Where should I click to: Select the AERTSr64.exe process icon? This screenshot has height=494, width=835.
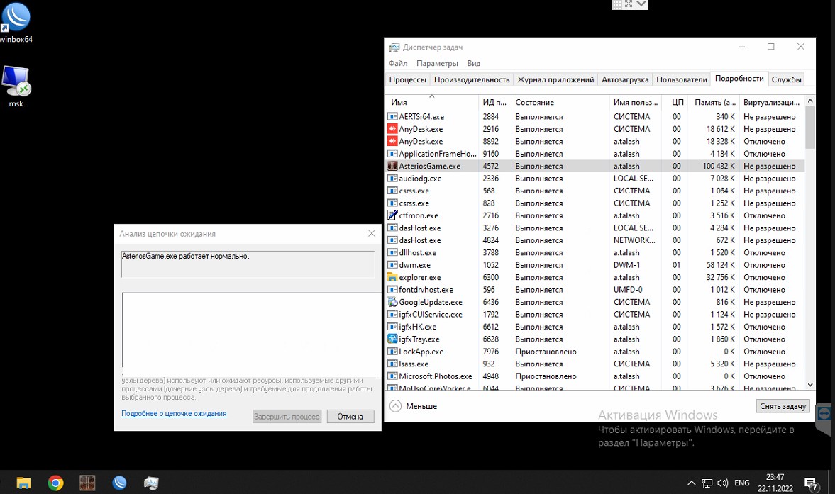[x=392, y=116]
